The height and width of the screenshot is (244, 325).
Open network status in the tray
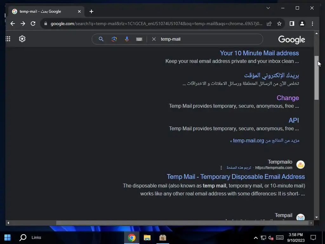pos(263,238)
